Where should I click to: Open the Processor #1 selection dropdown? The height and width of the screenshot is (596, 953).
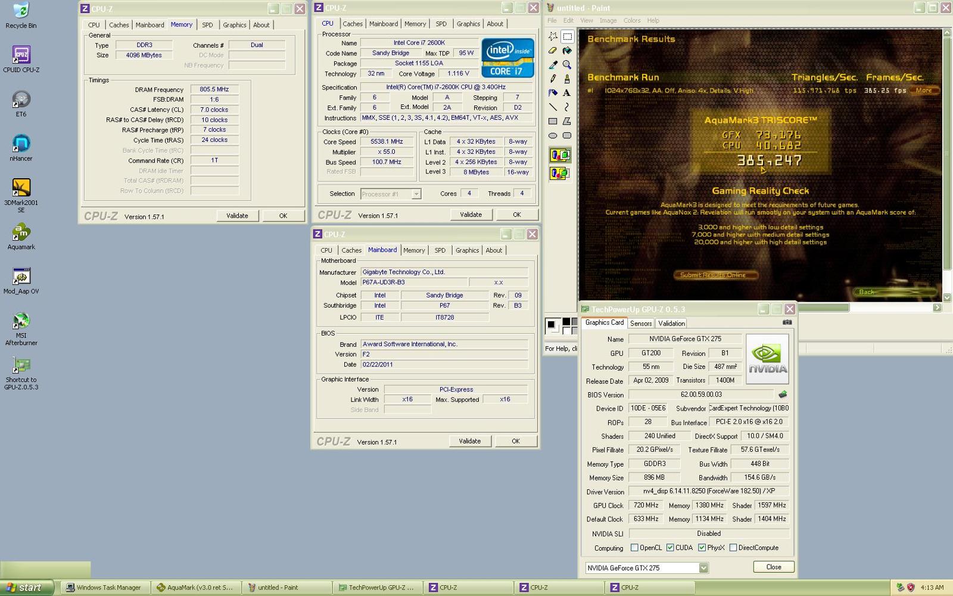click(416, 194)
